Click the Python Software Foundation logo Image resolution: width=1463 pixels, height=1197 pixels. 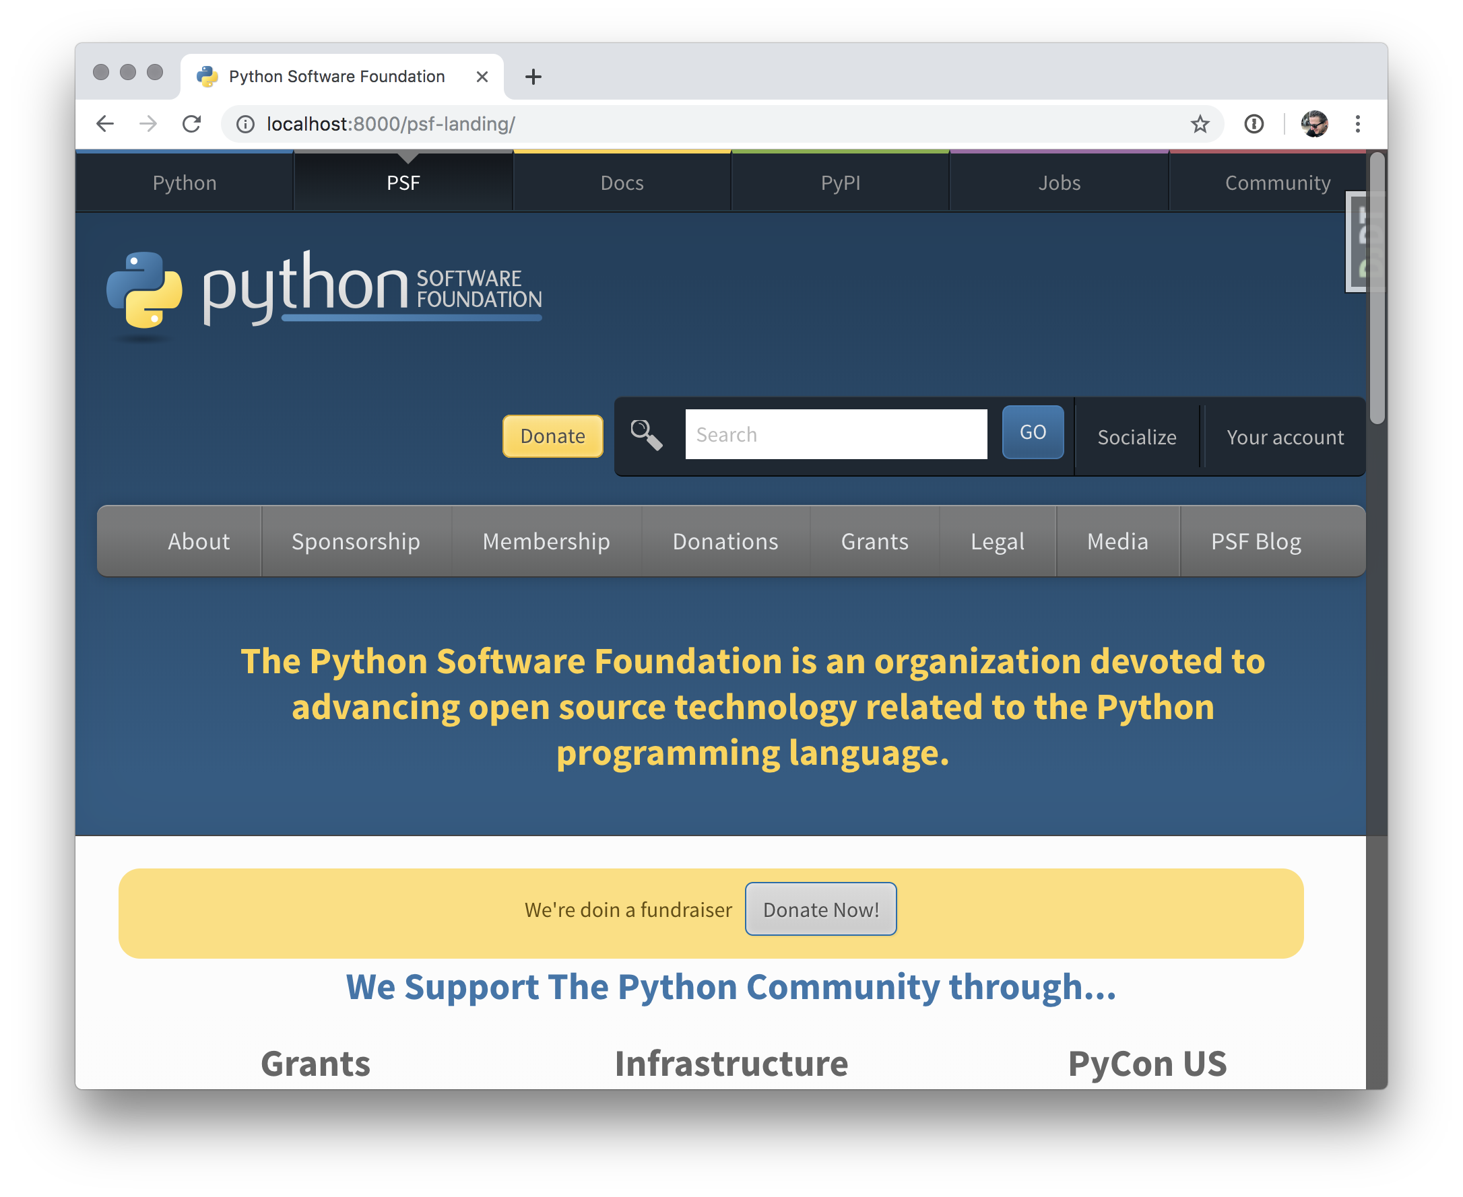324,289
